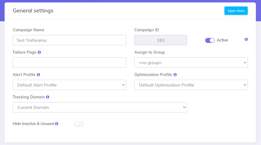Click the Campaign ID label
Screen dimensions: 261x145
point(147,30)
